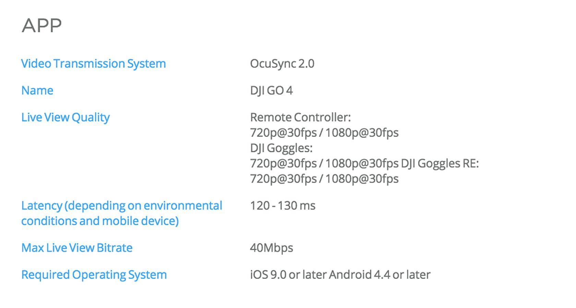This screenshot has width=576, height=308.
Task: Click the 720p@30fps text beside DJI Goggles RE
Action: point(283,164)
